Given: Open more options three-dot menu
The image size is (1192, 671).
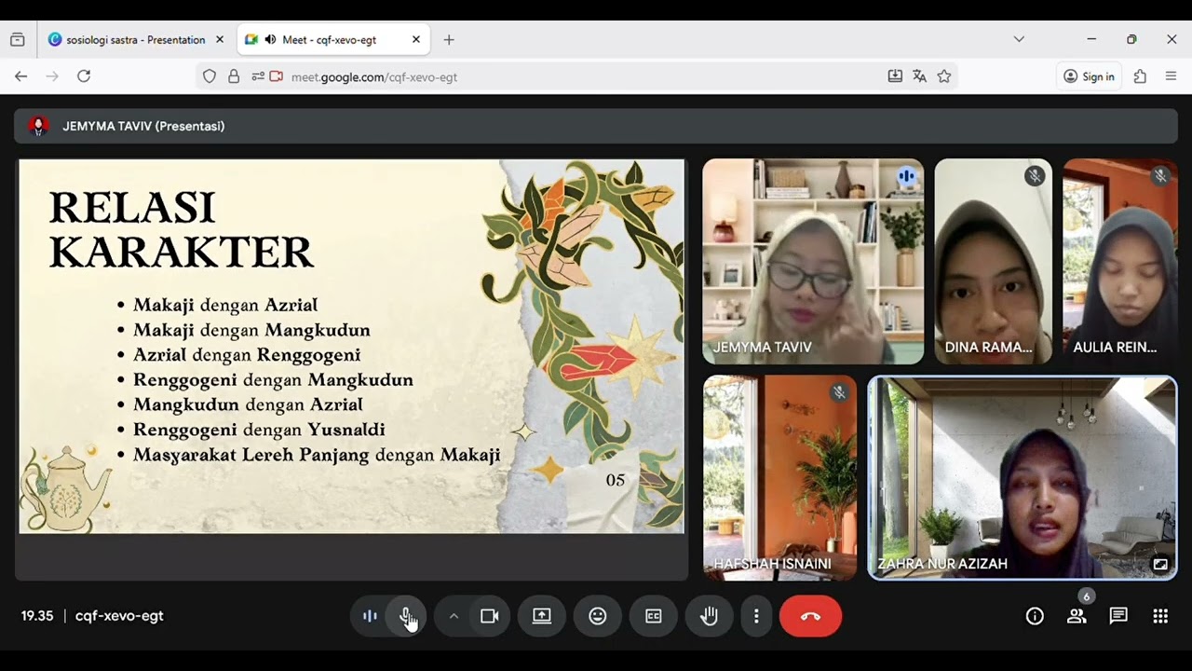Looking at the screenshot, I should (x=756, y=616).
